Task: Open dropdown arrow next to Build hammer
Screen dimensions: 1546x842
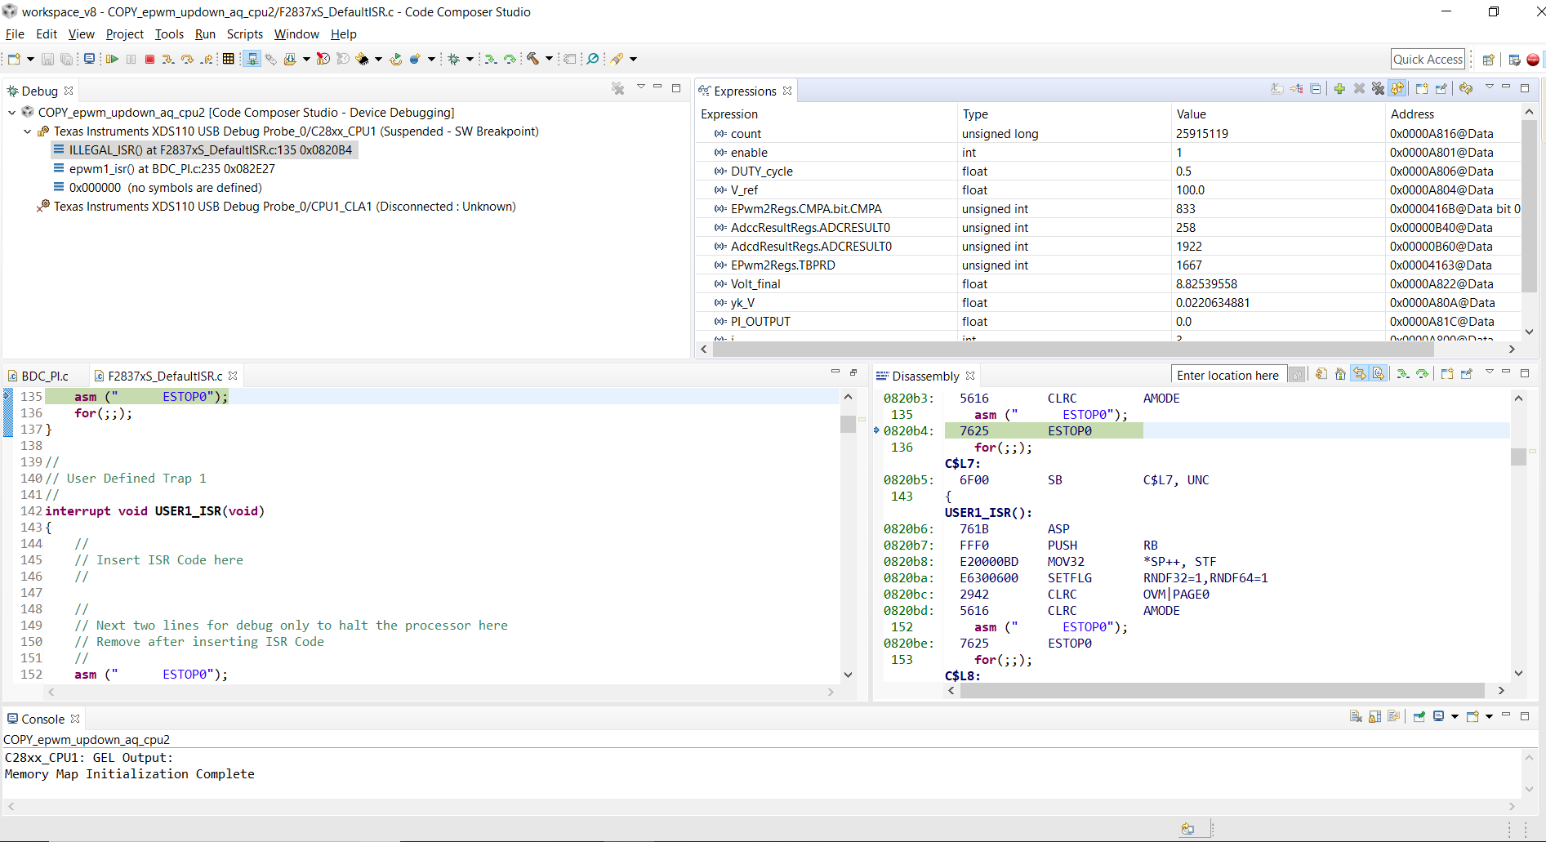Action: coord(549,59)
